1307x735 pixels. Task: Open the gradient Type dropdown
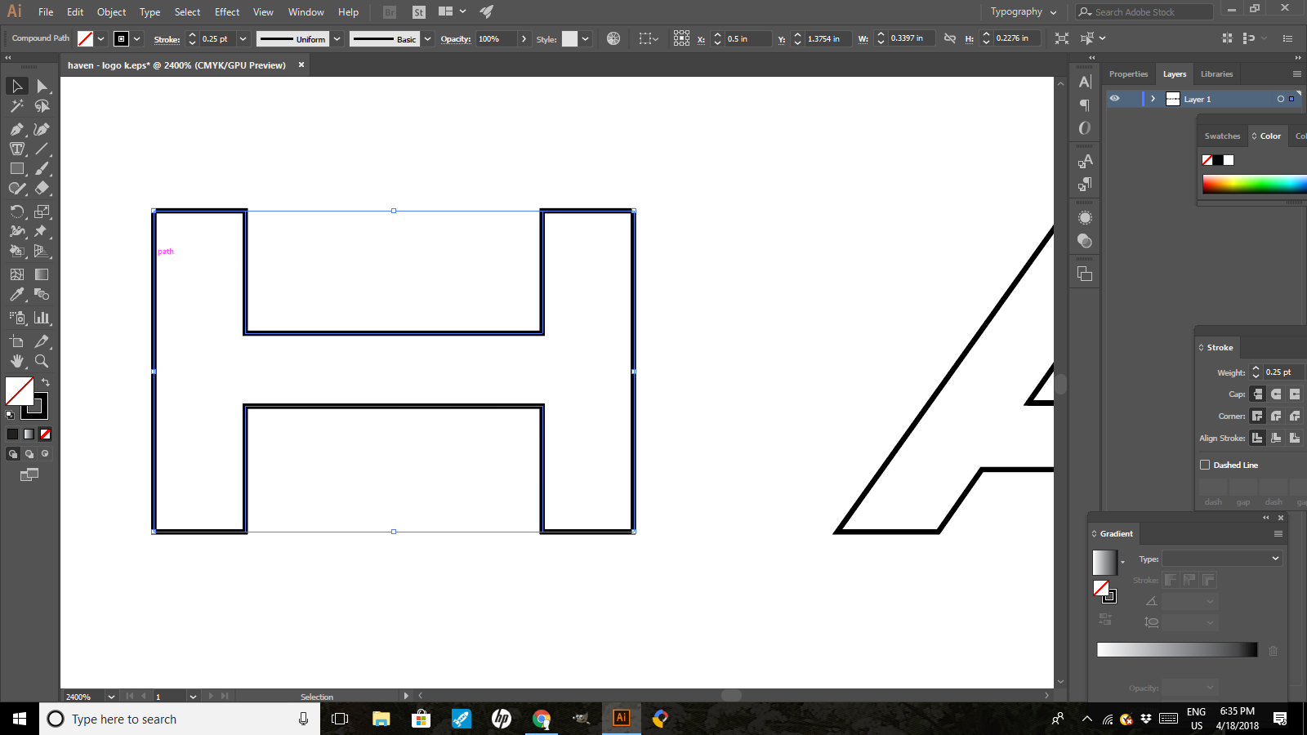(x=1222, y=559)
